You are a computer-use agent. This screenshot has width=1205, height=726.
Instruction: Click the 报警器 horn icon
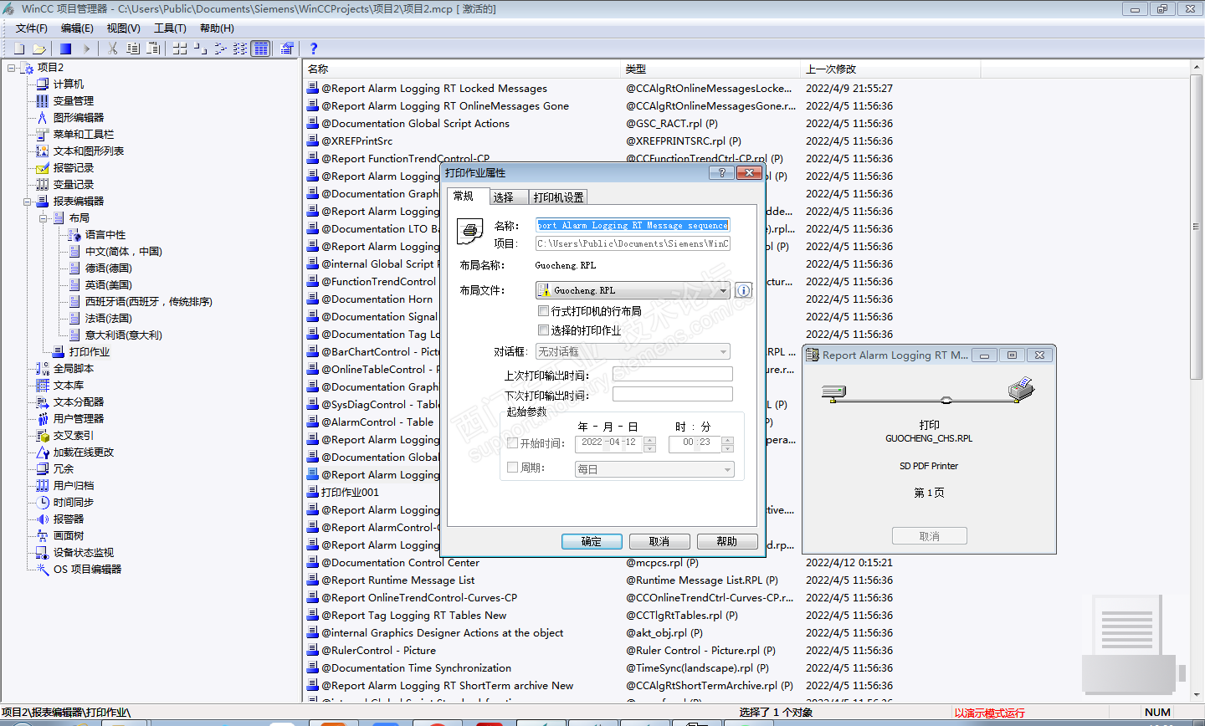(43, 519)
